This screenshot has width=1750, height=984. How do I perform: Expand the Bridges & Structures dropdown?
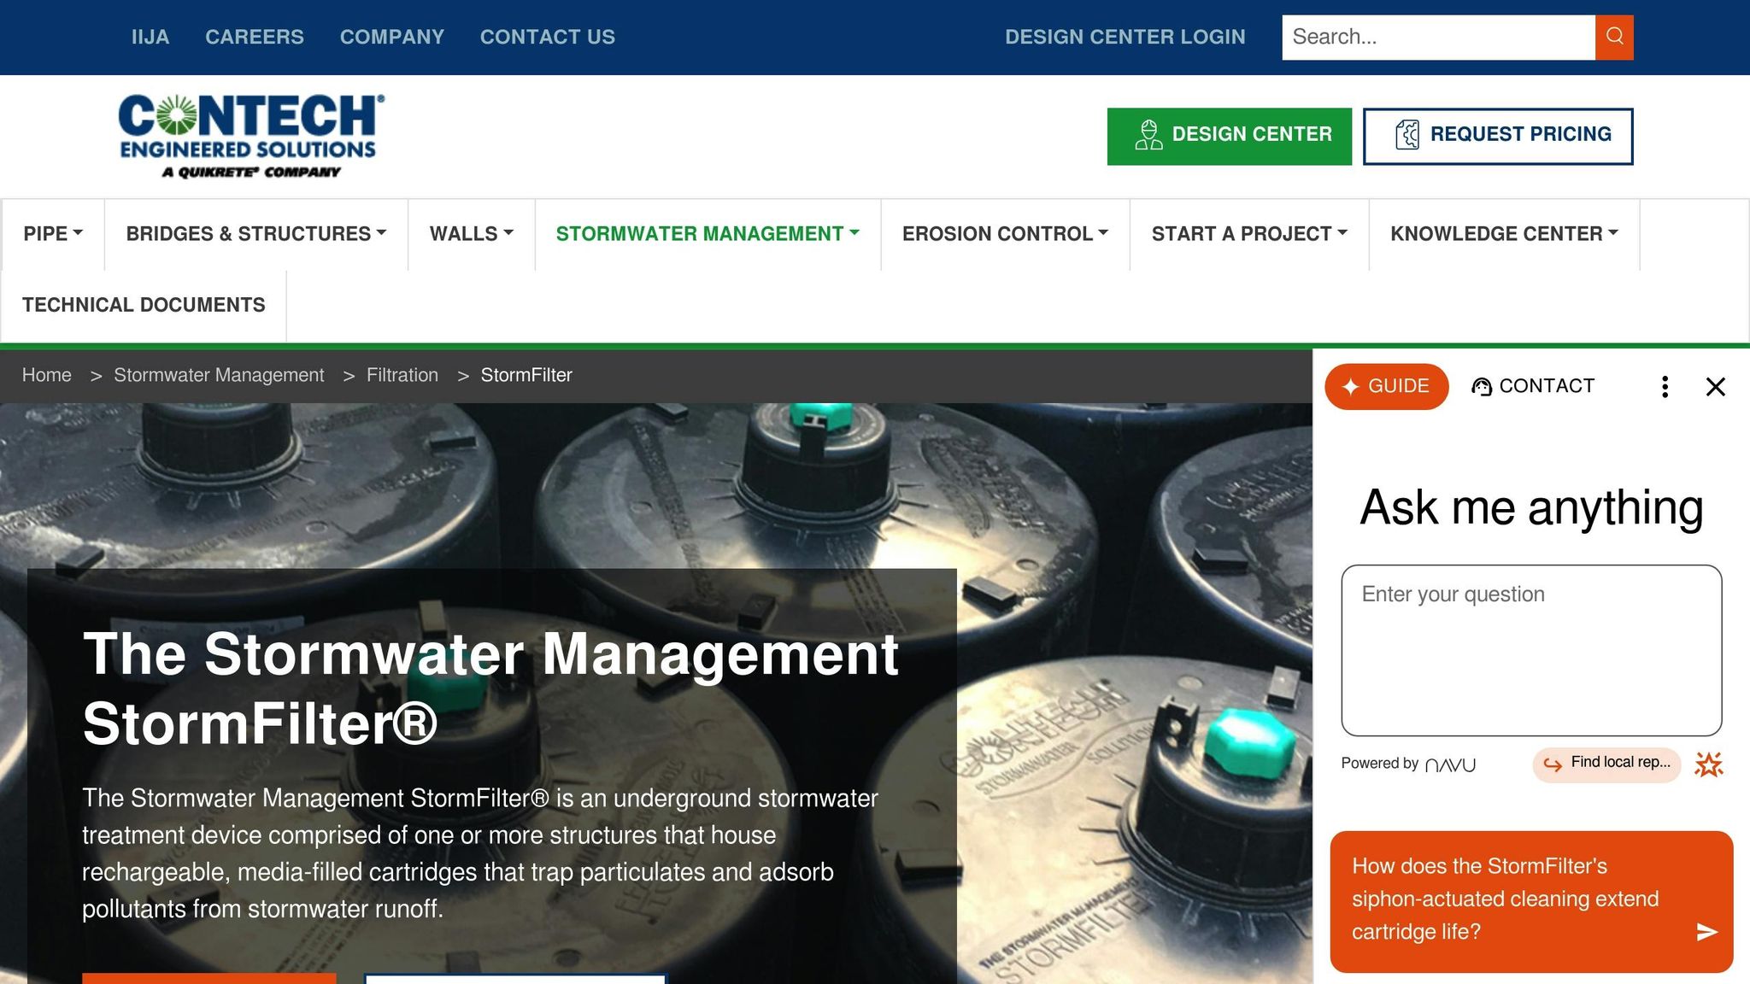[256, 234]
